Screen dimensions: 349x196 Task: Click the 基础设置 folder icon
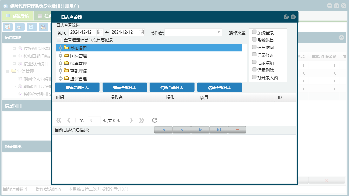[x=66, y=48]
